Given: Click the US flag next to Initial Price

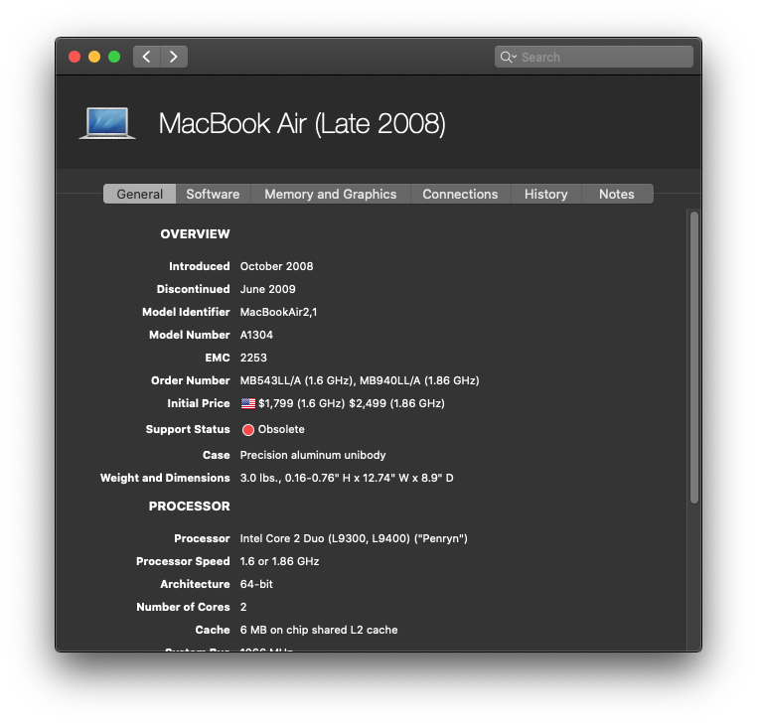Looking at the screenshot, I should point(248,403).
